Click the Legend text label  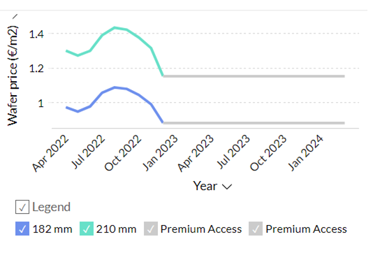click(52, 207)
